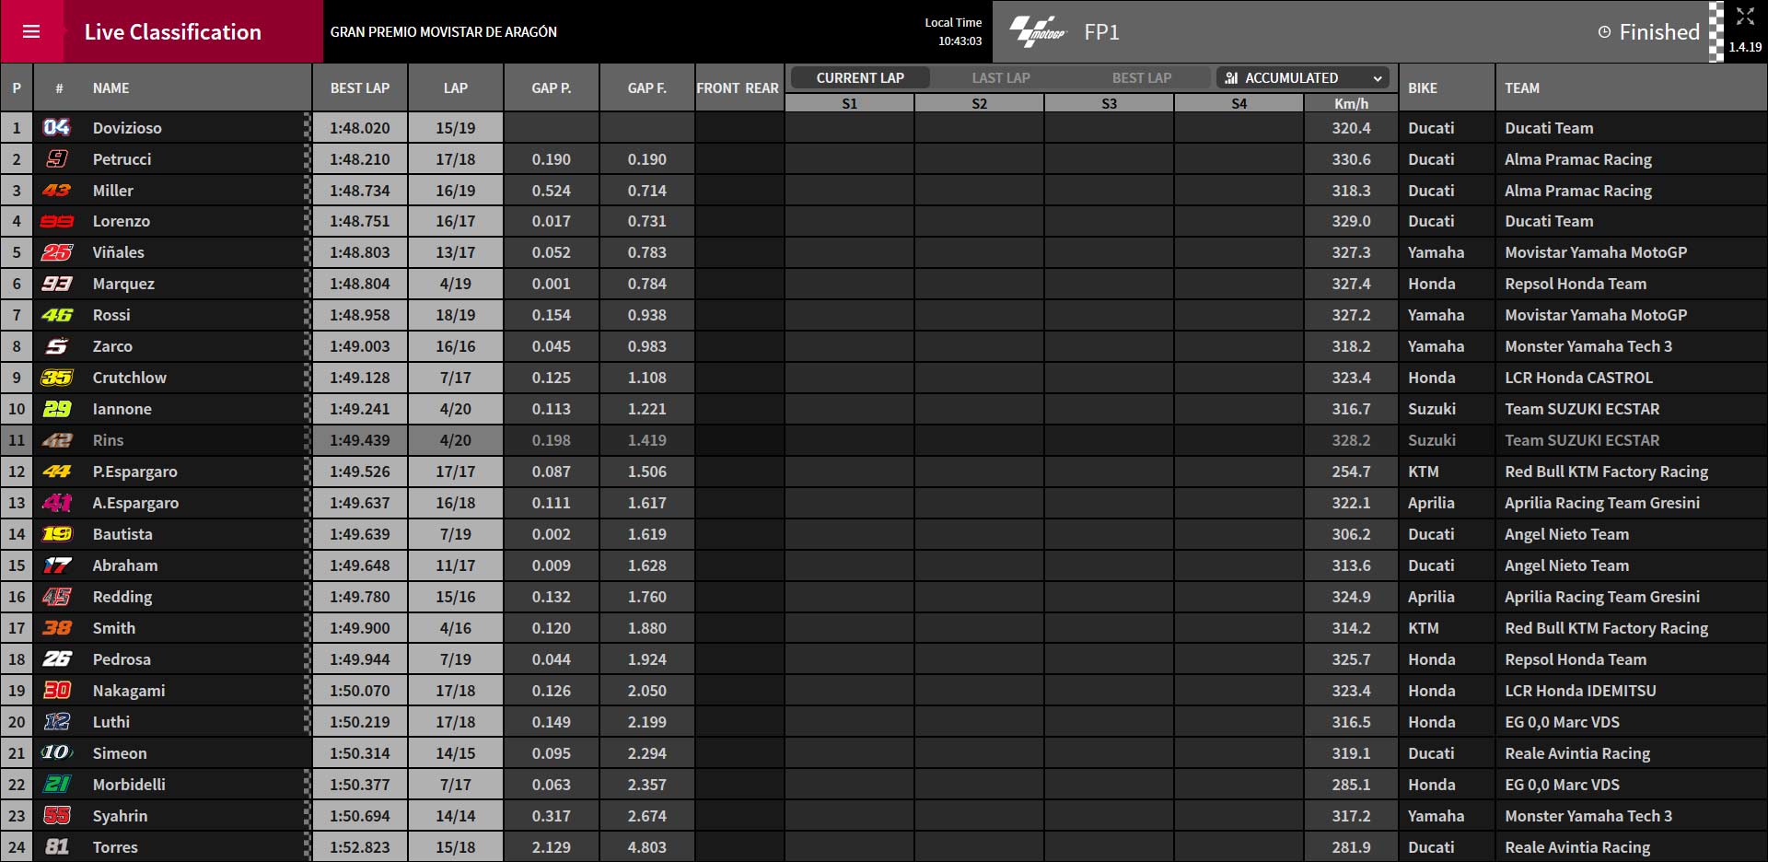Click the FP1 session label

(1101, 32)
